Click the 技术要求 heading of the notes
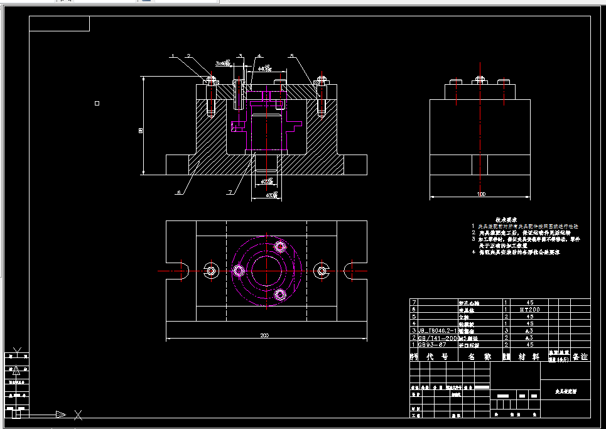Viewport: 606px width, 429px height. pos(506,219)
